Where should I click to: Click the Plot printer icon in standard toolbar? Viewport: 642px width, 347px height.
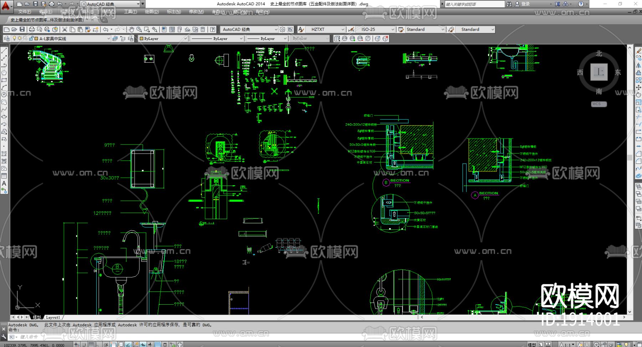[32, 29]
